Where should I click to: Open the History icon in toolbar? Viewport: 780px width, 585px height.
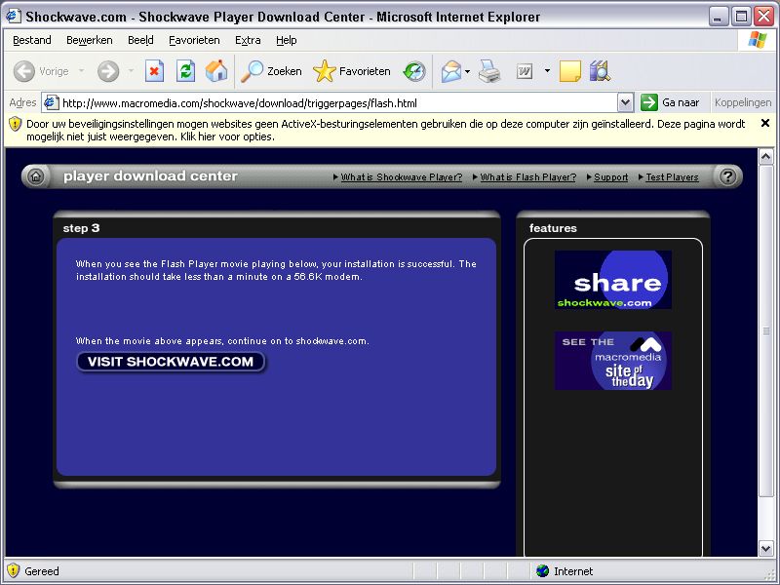coord(414,71)
